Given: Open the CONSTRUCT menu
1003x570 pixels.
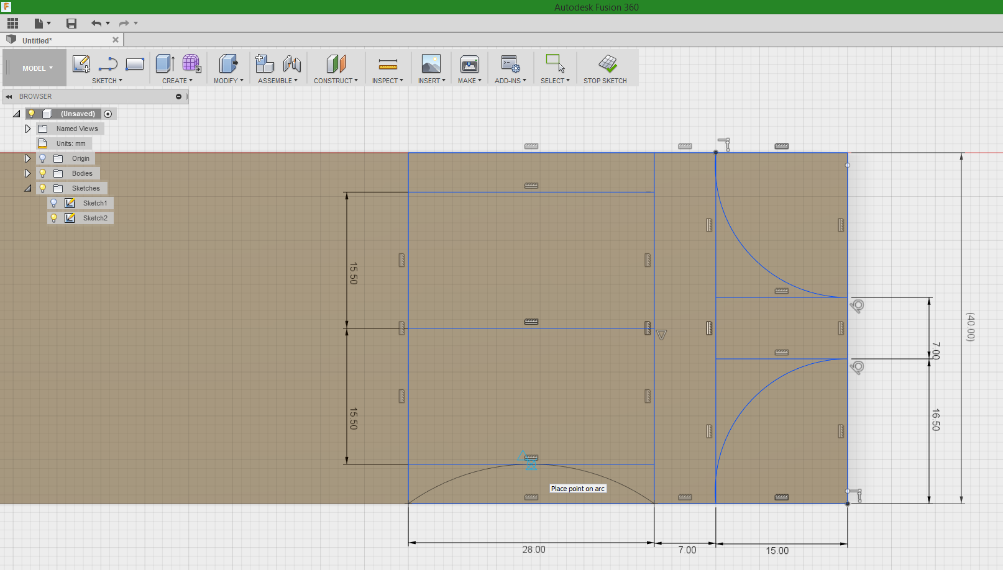Looking at the screenshot, I should (336, 81).
